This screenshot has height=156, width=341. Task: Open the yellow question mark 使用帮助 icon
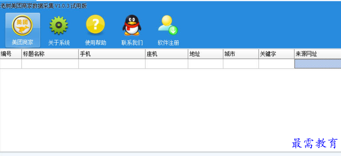click(95, 30)
